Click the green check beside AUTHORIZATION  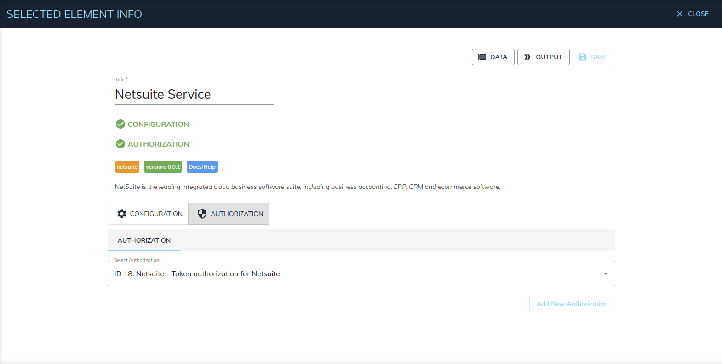pos(120,144)
